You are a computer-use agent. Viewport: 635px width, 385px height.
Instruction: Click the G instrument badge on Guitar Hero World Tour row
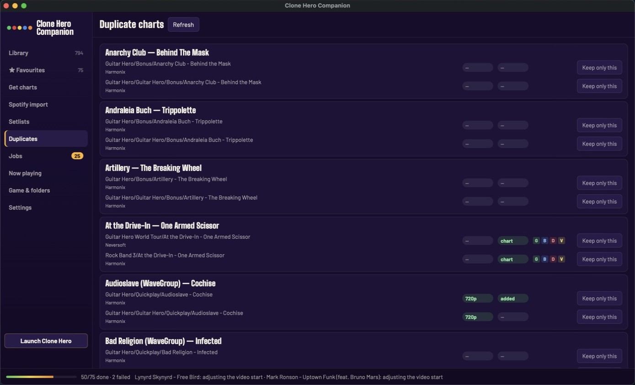[536, 241]
